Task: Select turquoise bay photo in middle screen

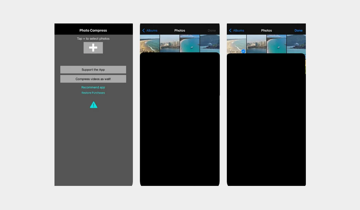Action: pos(190,43)
